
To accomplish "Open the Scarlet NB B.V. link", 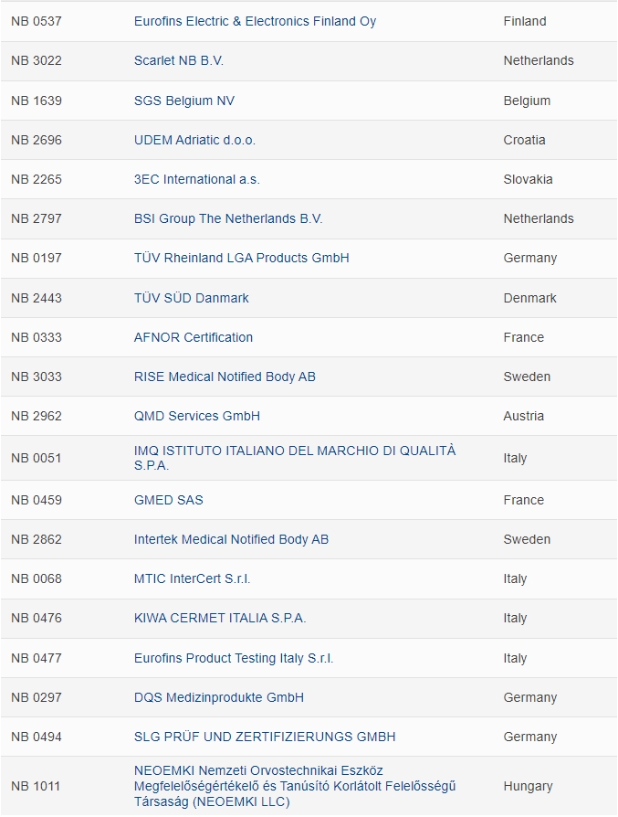I will tap(179, 60).
